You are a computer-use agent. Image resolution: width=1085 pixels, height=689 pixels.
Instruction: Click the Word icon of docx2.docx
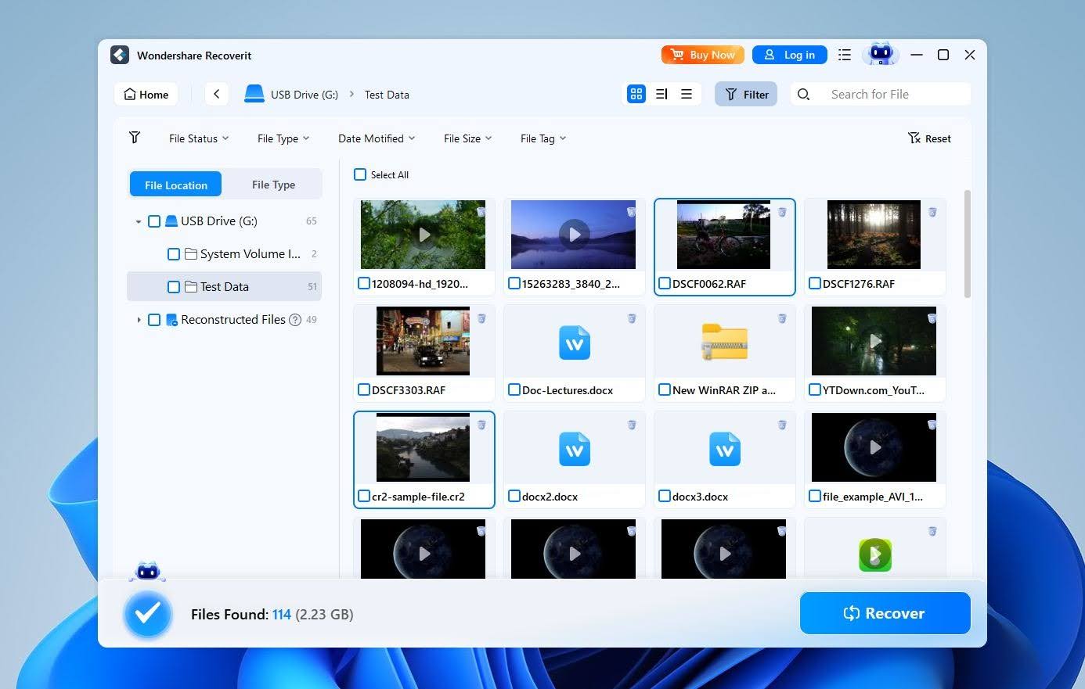[x=575, y=449]
